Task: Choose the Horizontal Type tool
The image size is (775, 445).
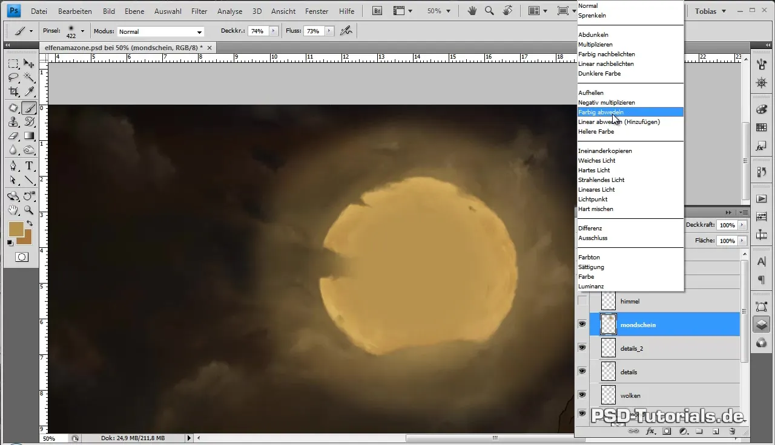Action: point(28,166)
